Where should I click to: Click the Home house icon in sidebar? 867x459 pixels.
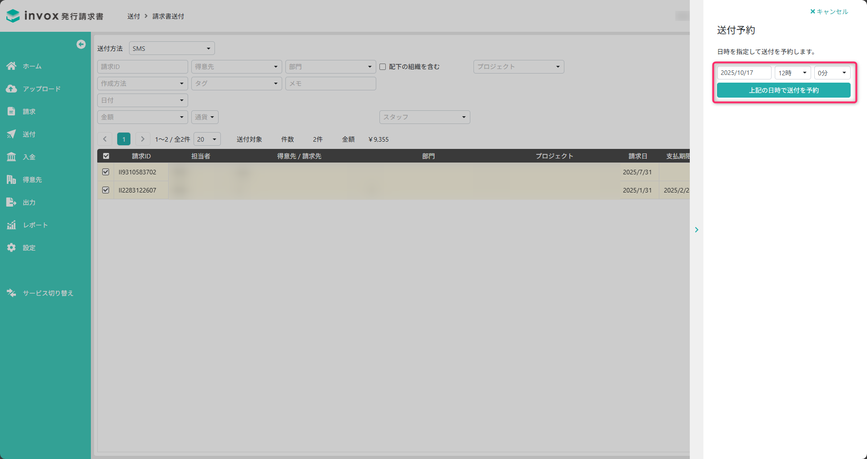click(x=11, y=66)
